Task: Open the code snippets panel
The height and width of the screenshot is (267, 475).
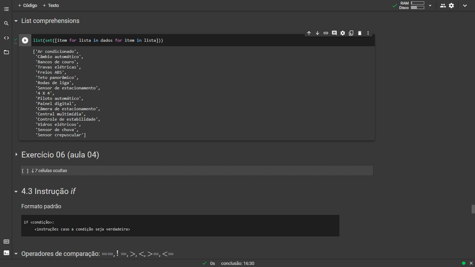Action: coord(6,38)
